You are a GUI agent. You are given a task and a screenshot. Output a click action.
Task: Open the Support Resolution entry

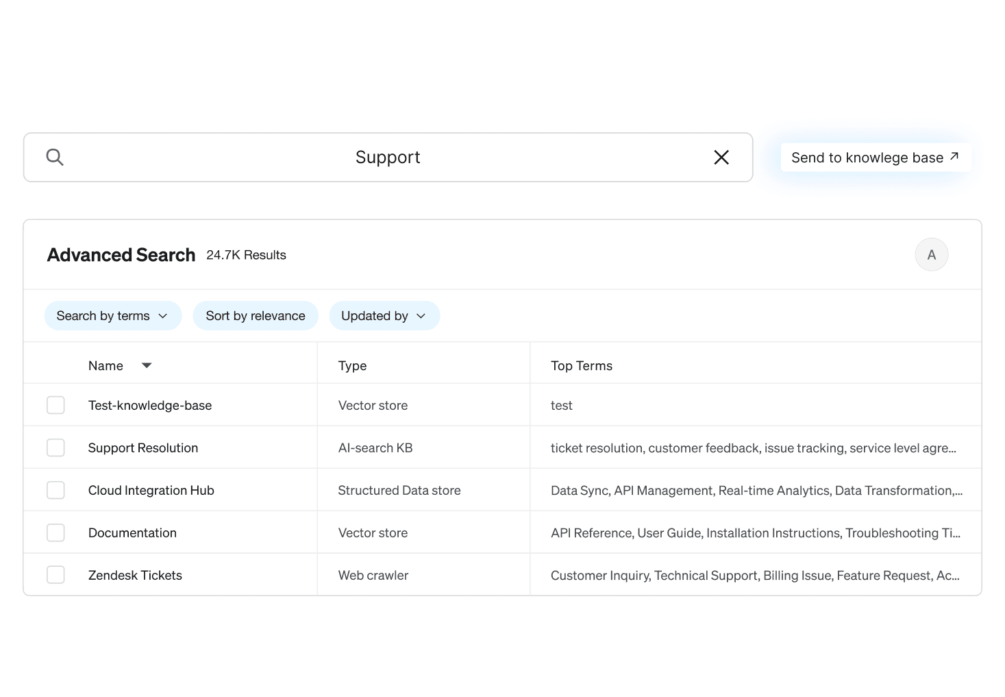[x=143, y=448]
